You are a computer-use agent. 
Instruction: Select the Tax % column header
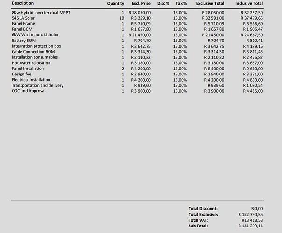pos(181,3)
